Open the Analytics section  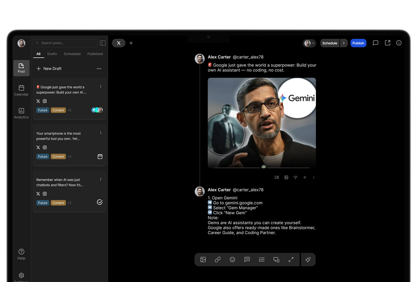coord(21,113)
